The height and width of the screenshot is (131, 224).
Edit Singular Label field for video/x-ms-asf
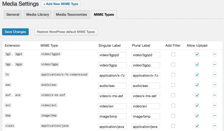point(112,96)
